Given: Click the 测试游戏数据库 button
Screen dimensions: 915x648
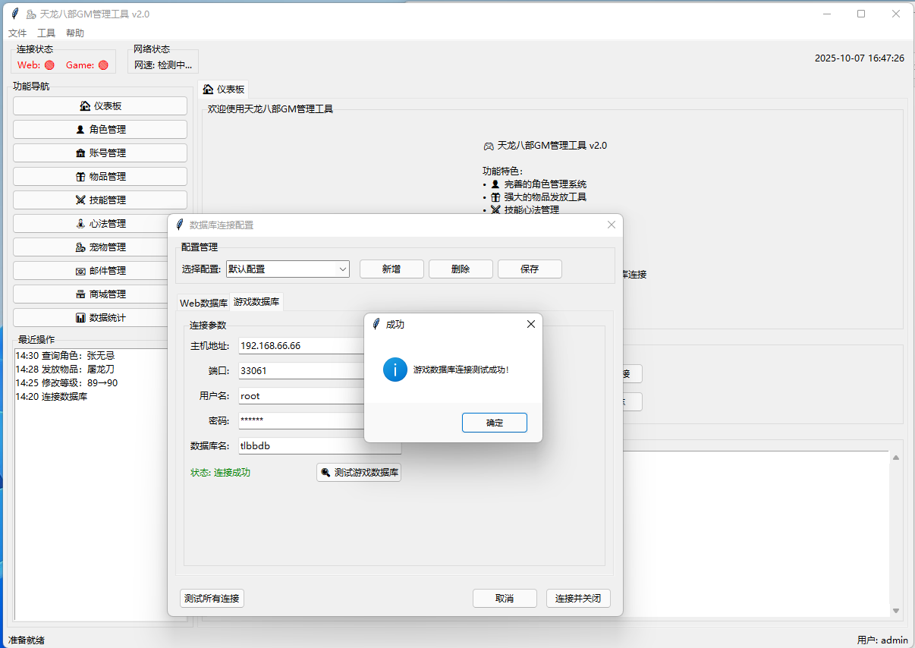Looking at the screenshot, I should (x=359, y=473).
